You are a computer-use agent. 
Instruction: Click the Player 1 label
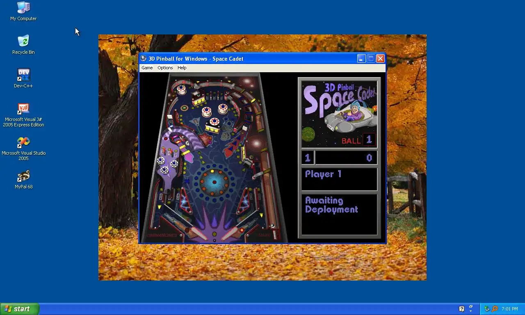[x=323, y=174]
